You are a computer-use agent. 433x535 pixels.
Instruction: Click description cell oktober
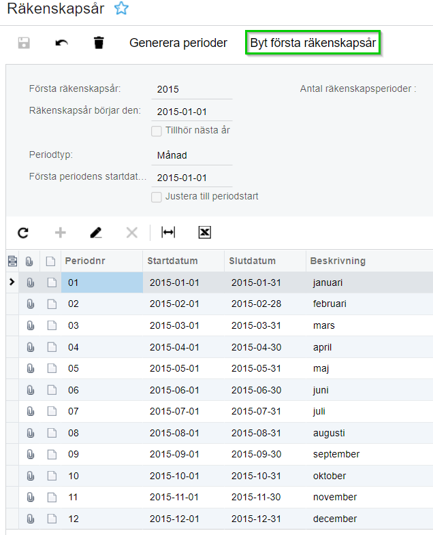370,476
